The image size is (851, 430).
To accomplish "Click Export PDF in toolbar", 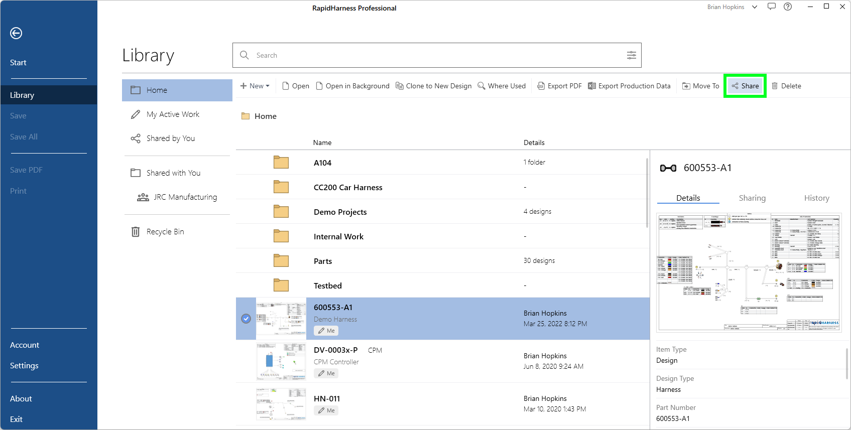I will (x=559, y=86).
